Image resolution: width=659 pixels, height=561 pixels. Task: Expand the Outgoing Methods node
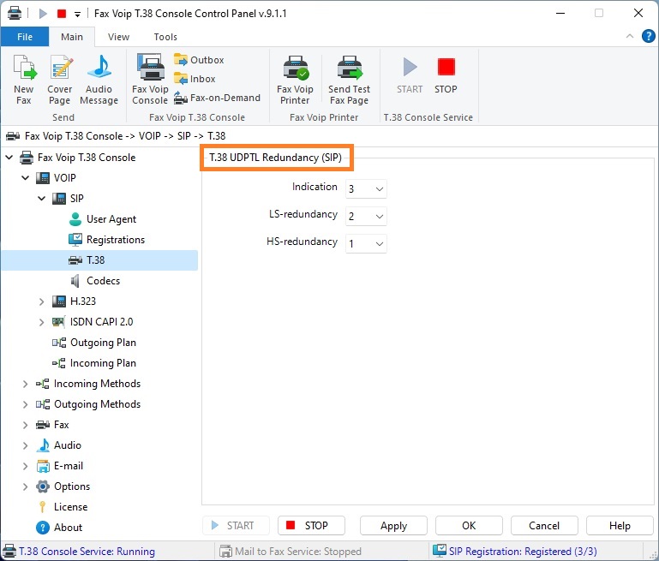25,404
